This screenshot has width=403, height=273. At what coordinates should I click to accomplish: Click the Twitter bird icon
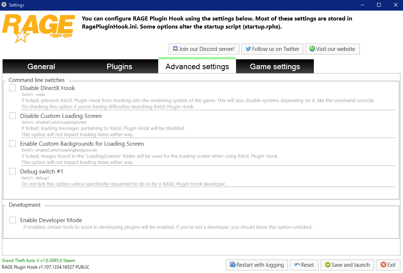[x=248, y=49]
